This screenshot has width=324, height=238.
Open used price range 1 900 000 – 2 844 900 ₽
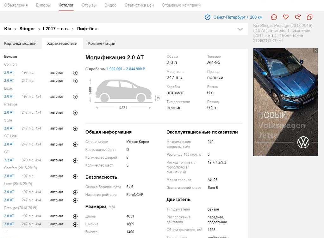point(126,69)
